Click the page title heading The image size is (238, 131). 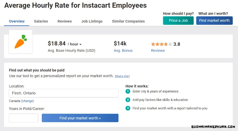click(x=75, y=5)
